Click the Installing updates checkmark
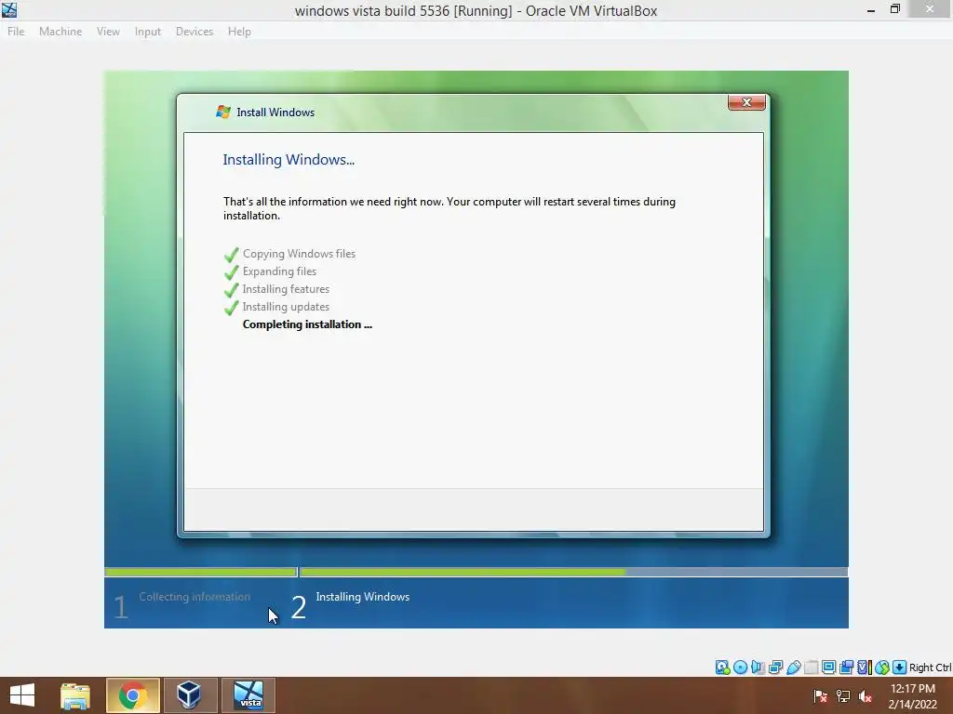Screen dimensions: 953x714 click(231, 307)
